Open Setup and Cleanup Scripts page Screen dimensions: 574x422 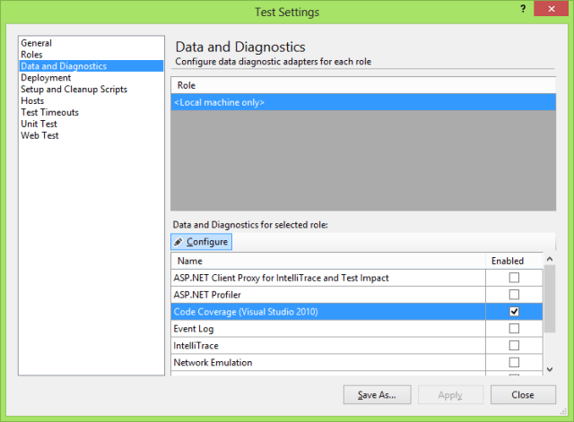tap(74, 90)
